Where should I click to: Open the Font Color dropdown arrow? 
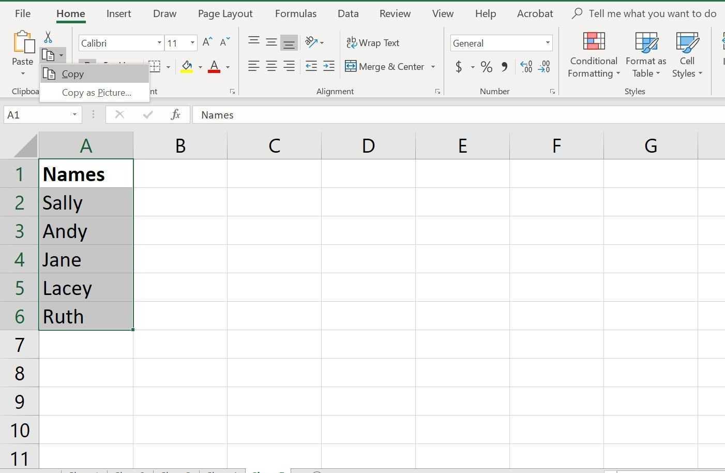tap(228, 67)
